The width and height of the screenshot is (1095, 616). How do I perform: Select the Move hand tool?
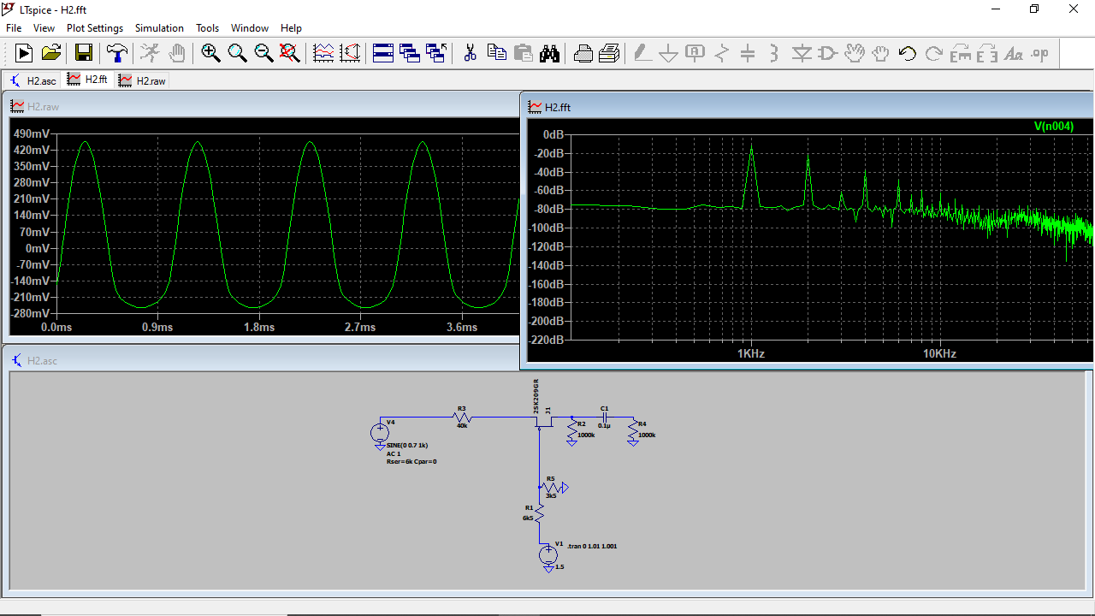click(x=855, y=53)
